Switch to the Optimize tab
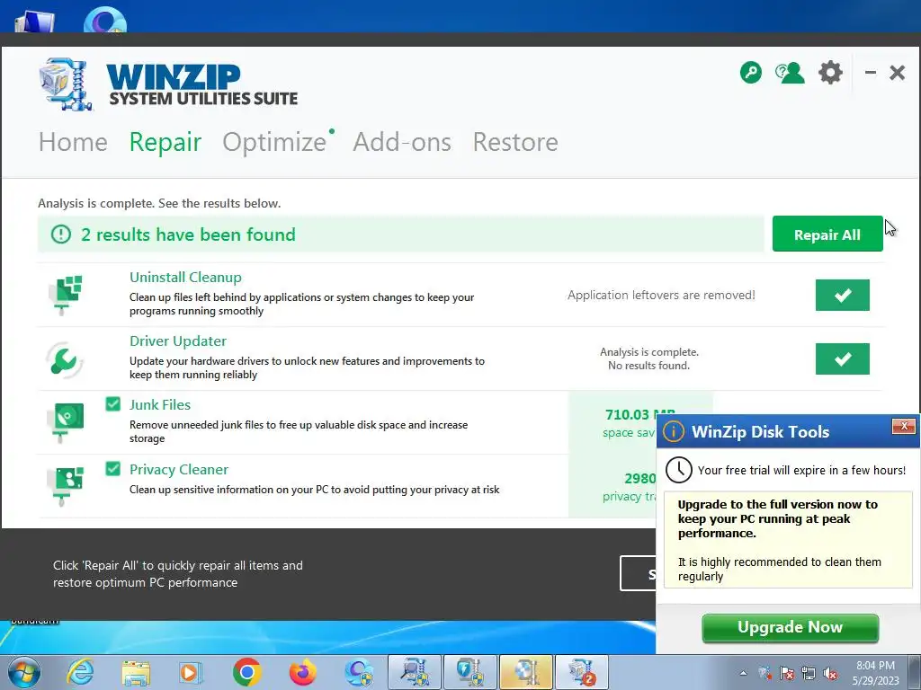 pos(274,142)
